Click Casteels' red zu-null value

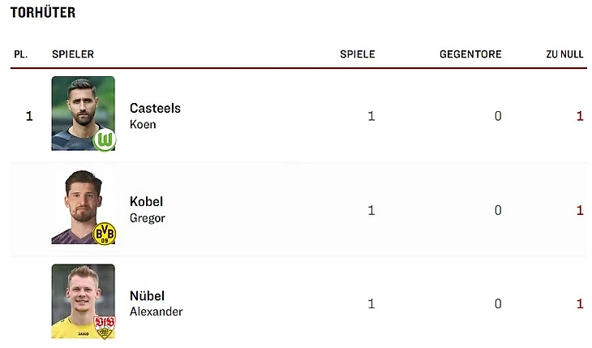point(580,116)
